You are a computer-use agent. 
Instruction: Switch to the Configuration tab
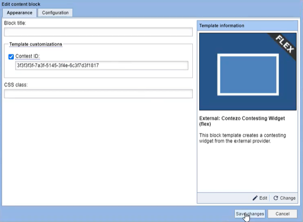tap(55, 13)
